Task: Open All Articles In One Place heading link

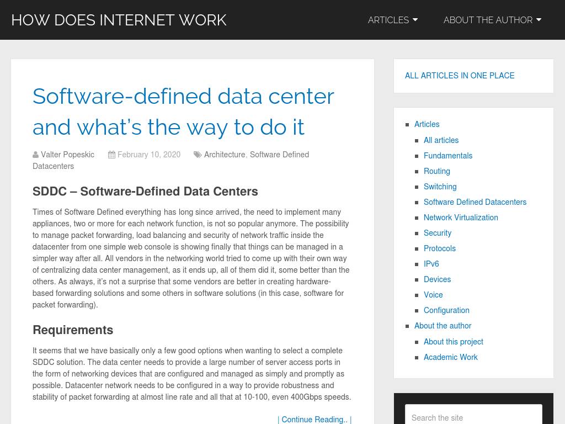Action: pyautogui.click(x=460, y=76)
